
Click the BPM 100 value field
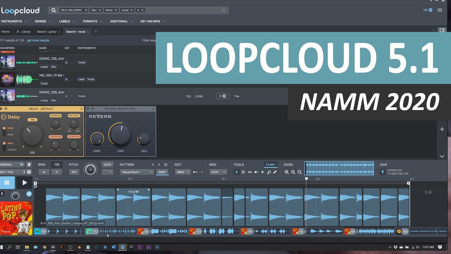56,164
